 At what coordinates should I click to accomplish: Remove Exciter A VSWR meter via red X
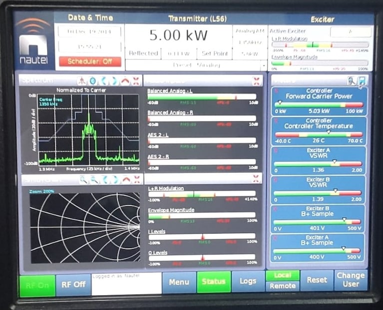click(276, 151)
